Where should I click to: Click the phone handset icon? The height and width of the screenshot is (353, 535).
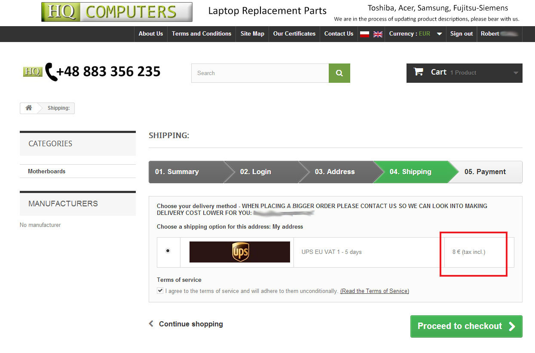tap(51, 72)
